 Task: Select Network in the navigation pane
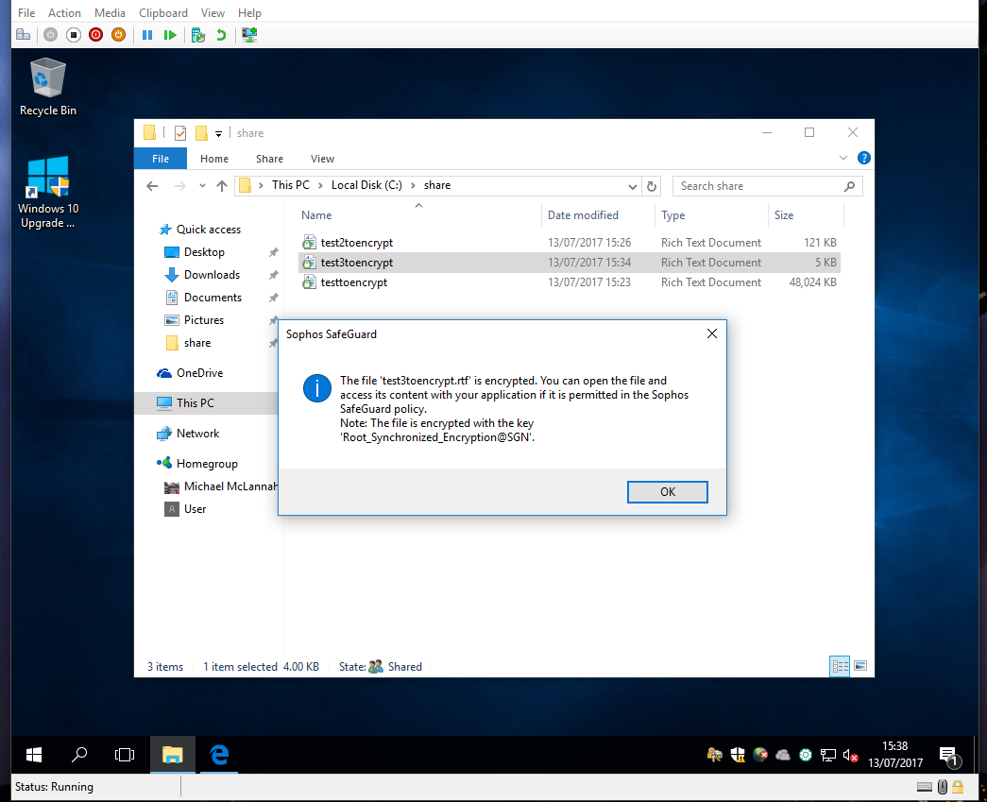click(x=197, y=433)
